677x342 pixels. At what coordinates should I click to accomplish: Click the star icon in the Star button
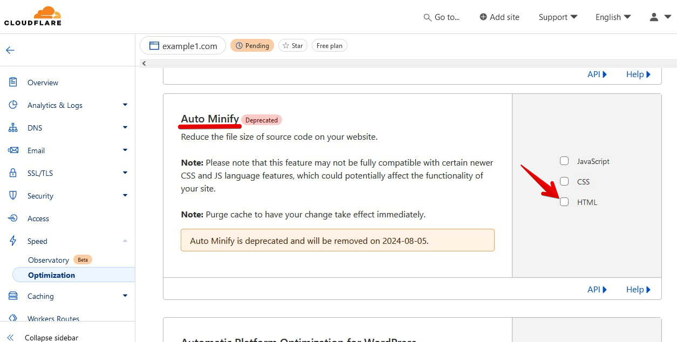point(286,46)
